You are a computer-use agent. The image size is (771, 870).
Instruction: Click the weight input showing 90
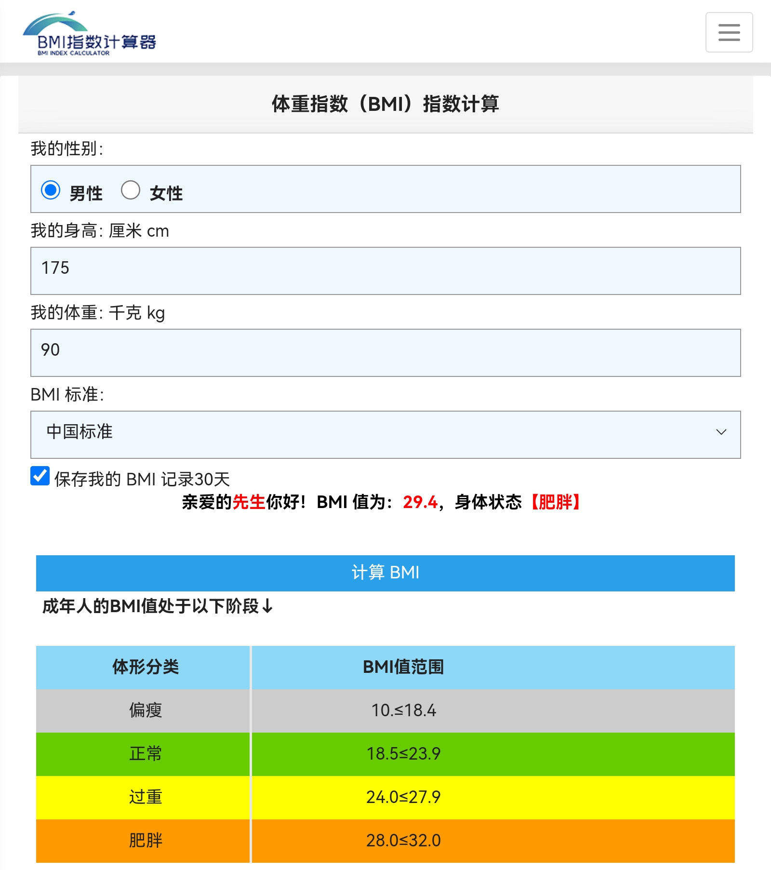pos(385,353)
